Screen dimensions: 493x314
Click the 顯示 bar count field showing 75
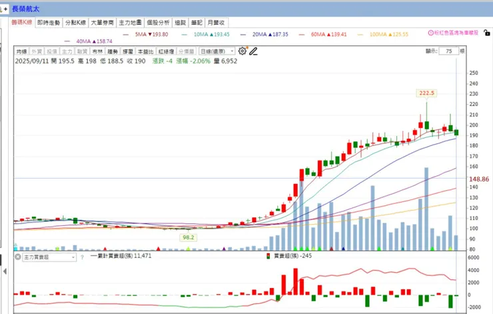click(448, 51)
